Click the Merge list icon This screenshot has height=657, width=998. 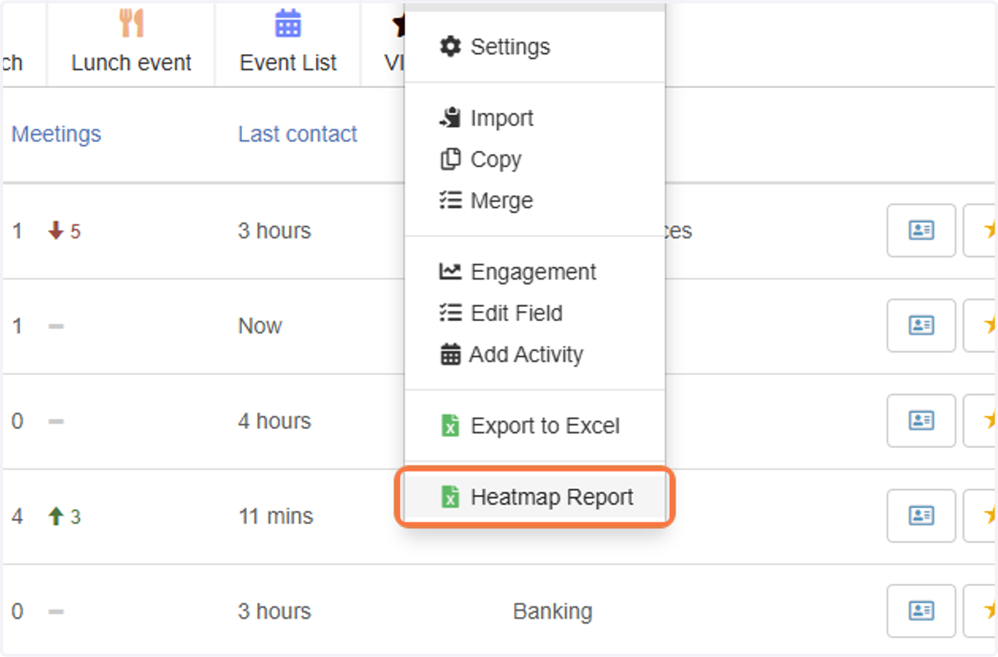450,200
